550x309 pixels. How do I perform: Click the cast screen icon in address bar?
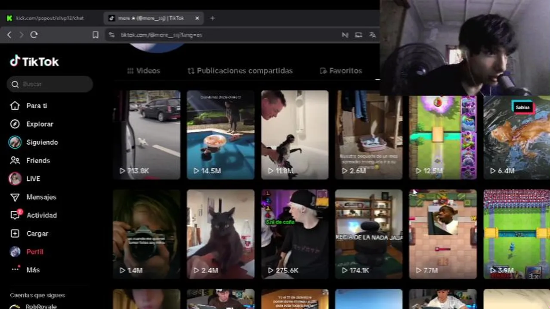point(358,35)
